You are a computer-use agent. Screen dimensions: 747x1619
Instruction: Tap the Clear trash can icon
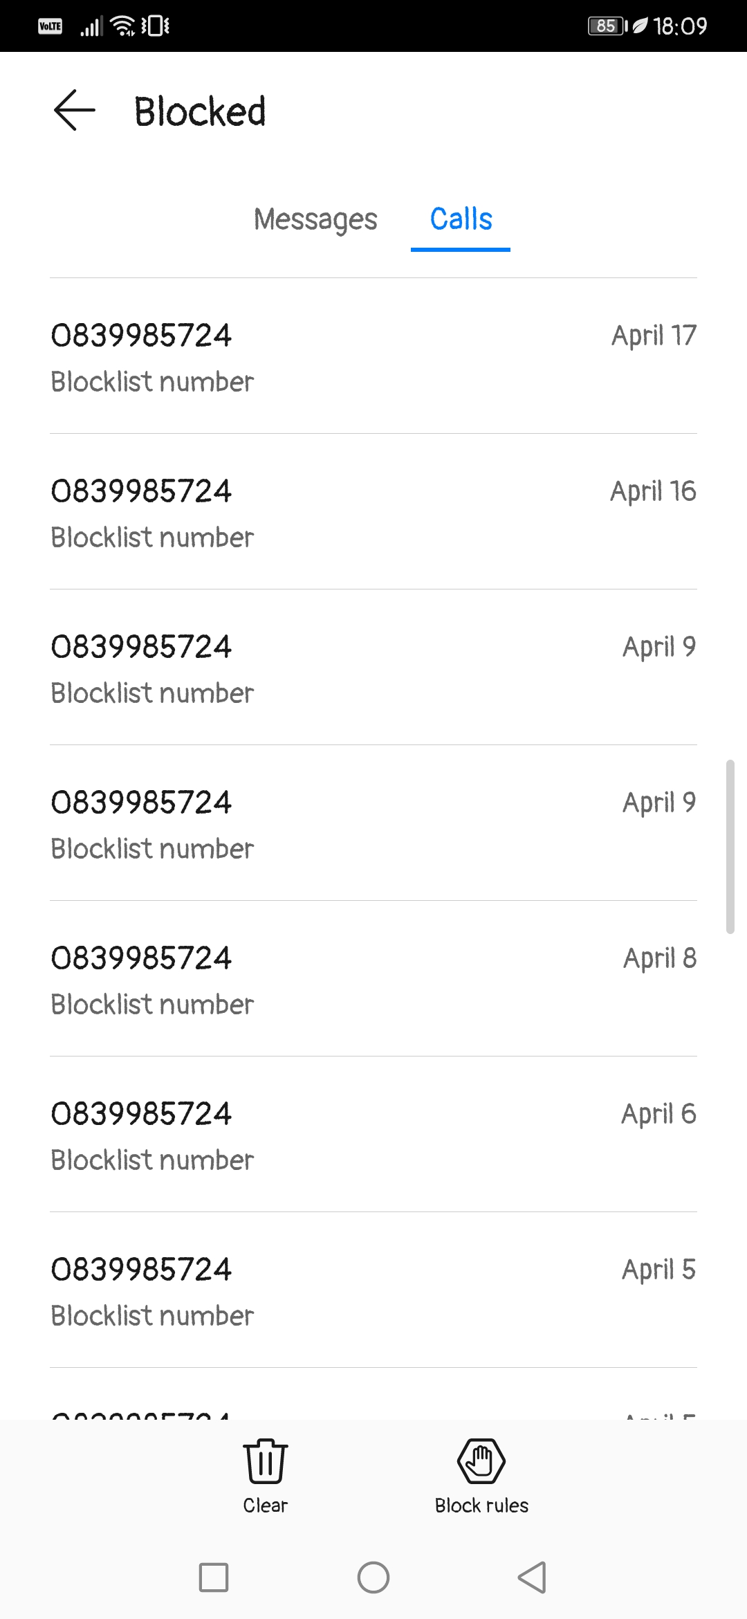(x=266, y=1461)
